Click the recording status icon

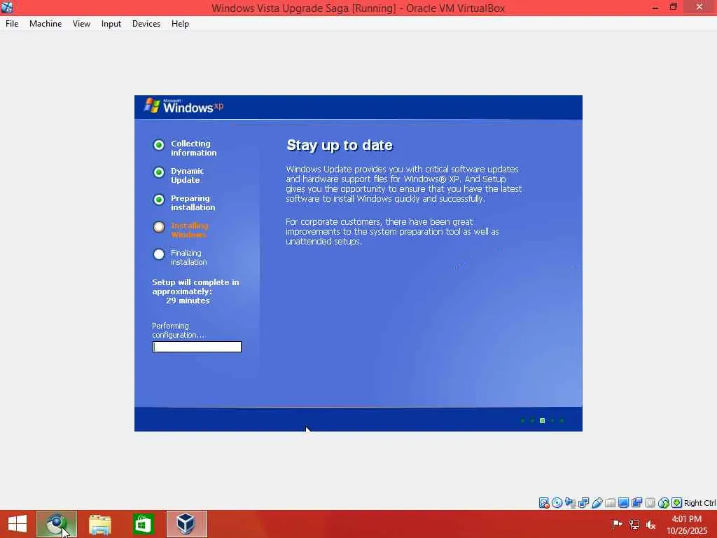click(x=636, y=503)
